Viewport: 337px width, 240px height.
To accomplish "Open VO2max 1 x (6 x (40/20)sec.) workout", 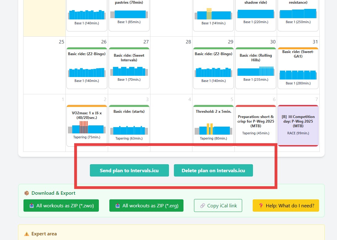I will pyautogui.click(x=87, y=126).
